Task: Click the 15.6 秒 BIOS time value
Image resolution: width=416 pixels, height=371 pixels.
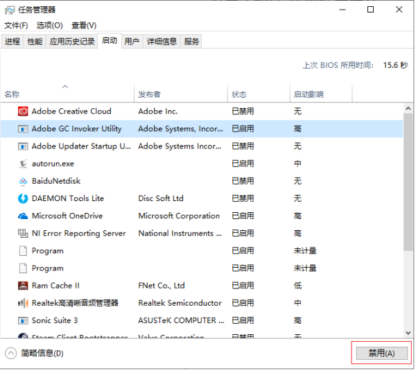Action: pos(396,65)
